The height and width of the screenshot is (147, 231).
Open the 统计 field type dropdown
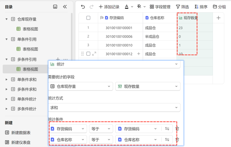click(114, 64)
